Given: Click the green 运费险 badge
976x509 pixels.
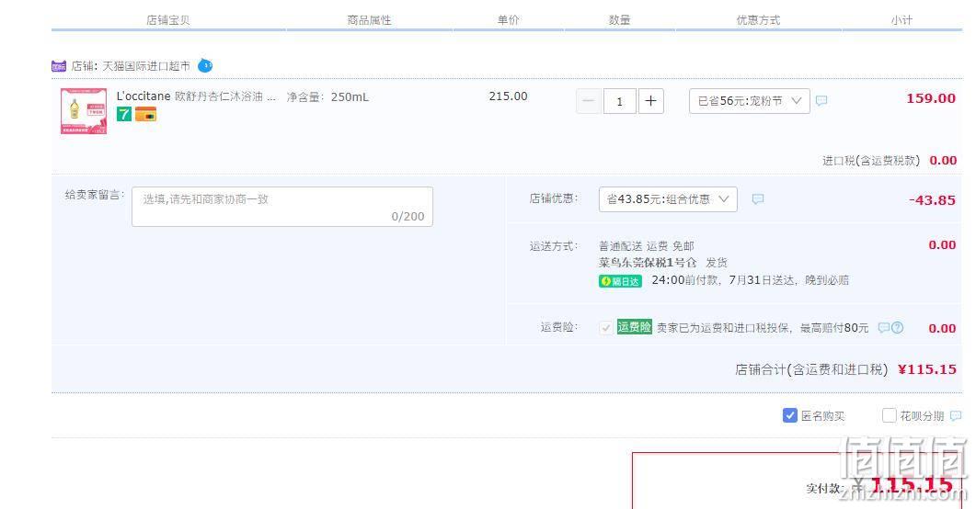Looking at the screenshot, I should 635,327.
